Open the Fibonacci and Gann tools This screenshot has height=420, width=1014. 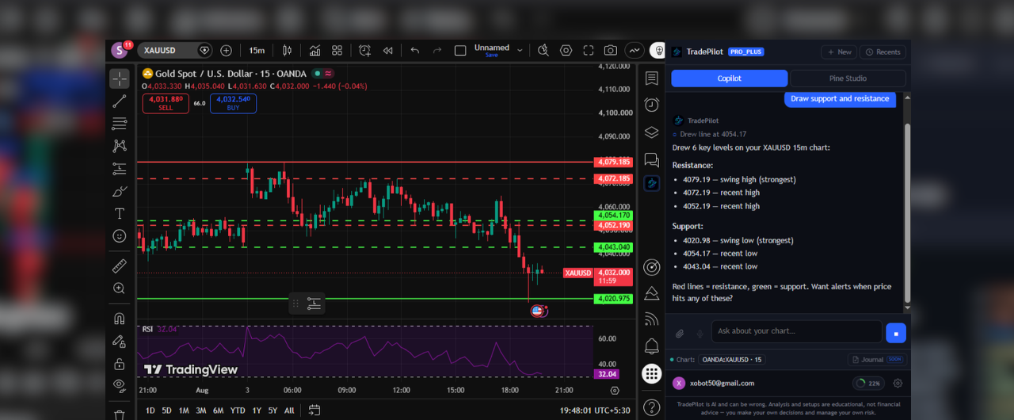coord(120,124)
